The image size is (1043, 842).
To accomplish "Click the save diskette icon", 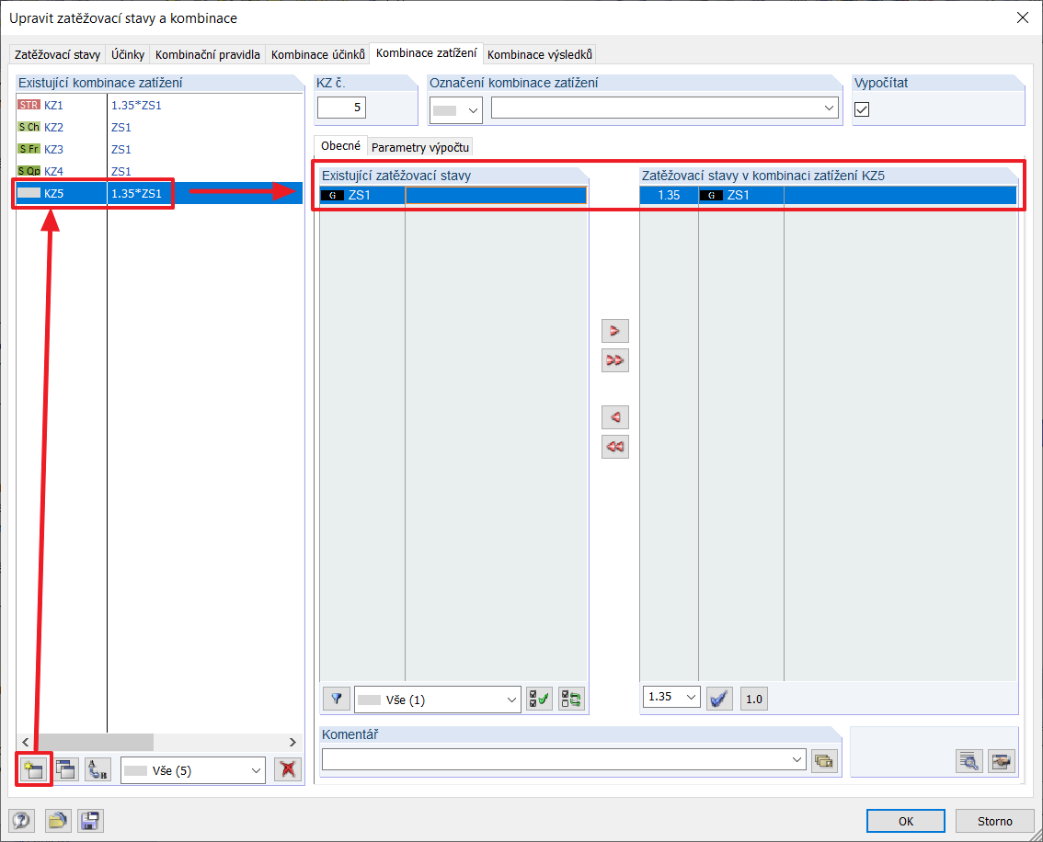I will click(x=90, y=821).
